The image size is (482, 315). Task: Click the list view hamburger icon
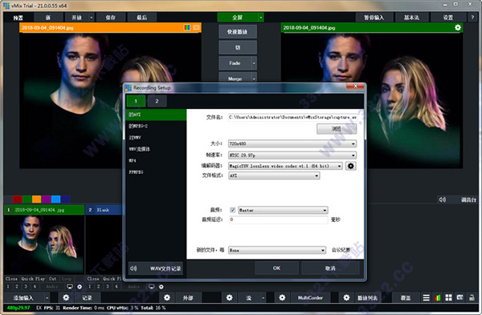pos(426,297)
